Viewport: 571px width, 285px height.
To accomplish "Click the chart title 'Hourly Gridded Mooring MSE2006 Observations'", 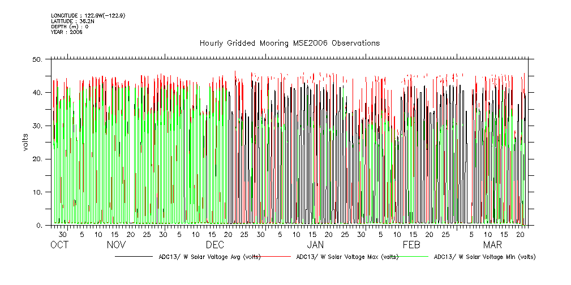I will click(289, 44).
